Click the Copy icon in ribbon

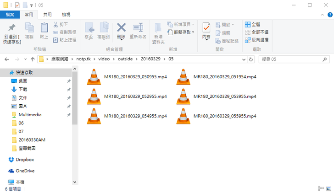point(29,27)
